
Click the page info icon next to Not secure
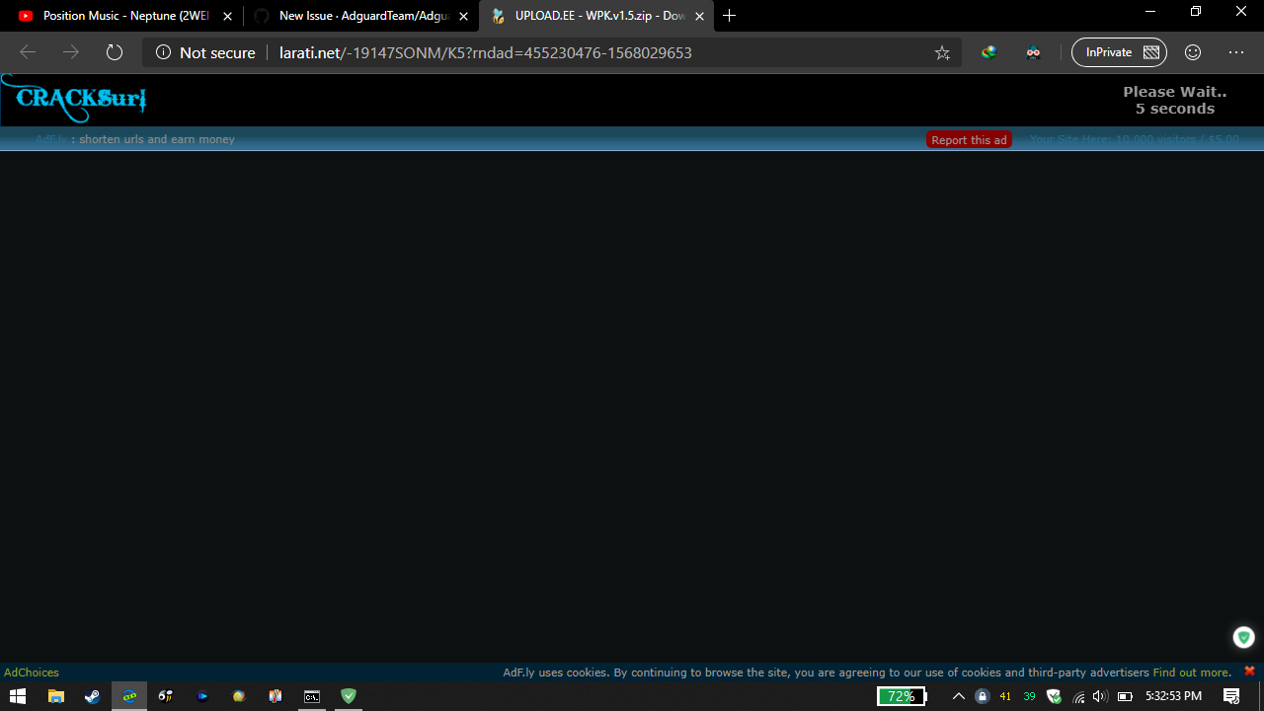click(x=165, y=52)
